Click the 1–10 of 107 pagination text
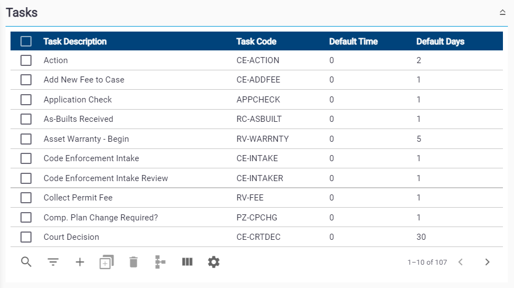The image size is (514, 288). coord(427,262)
